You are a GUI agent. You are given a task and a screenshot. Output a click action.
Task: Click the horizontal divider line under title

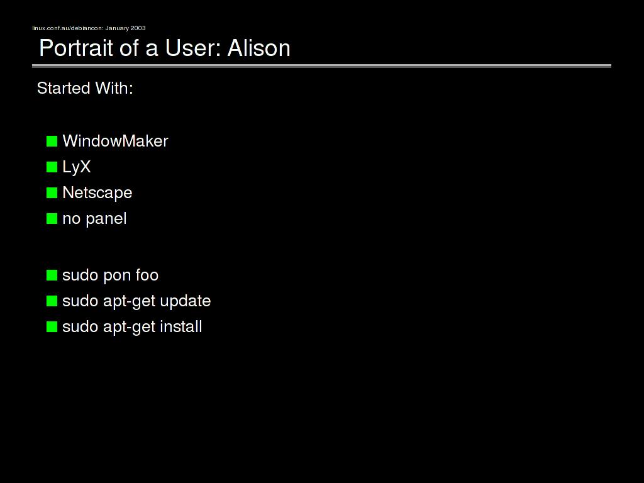pos(321,65)
